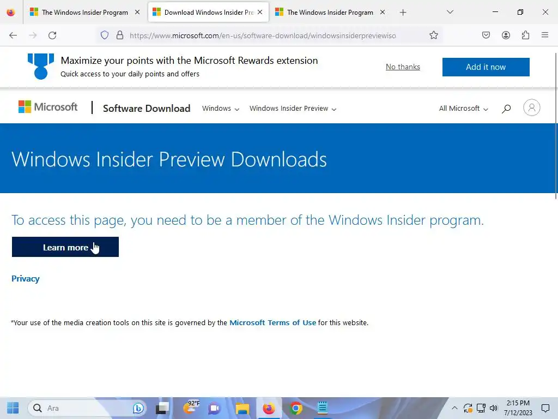Click the Microsoft Rewards medal icon
The image size is (558, 419).
41,66
